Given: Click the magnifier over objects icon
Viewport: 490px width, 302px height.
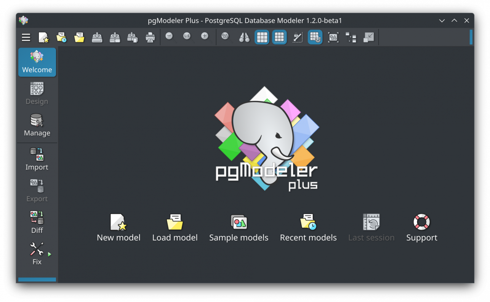Looking at the screenshot, I should 226,37.
